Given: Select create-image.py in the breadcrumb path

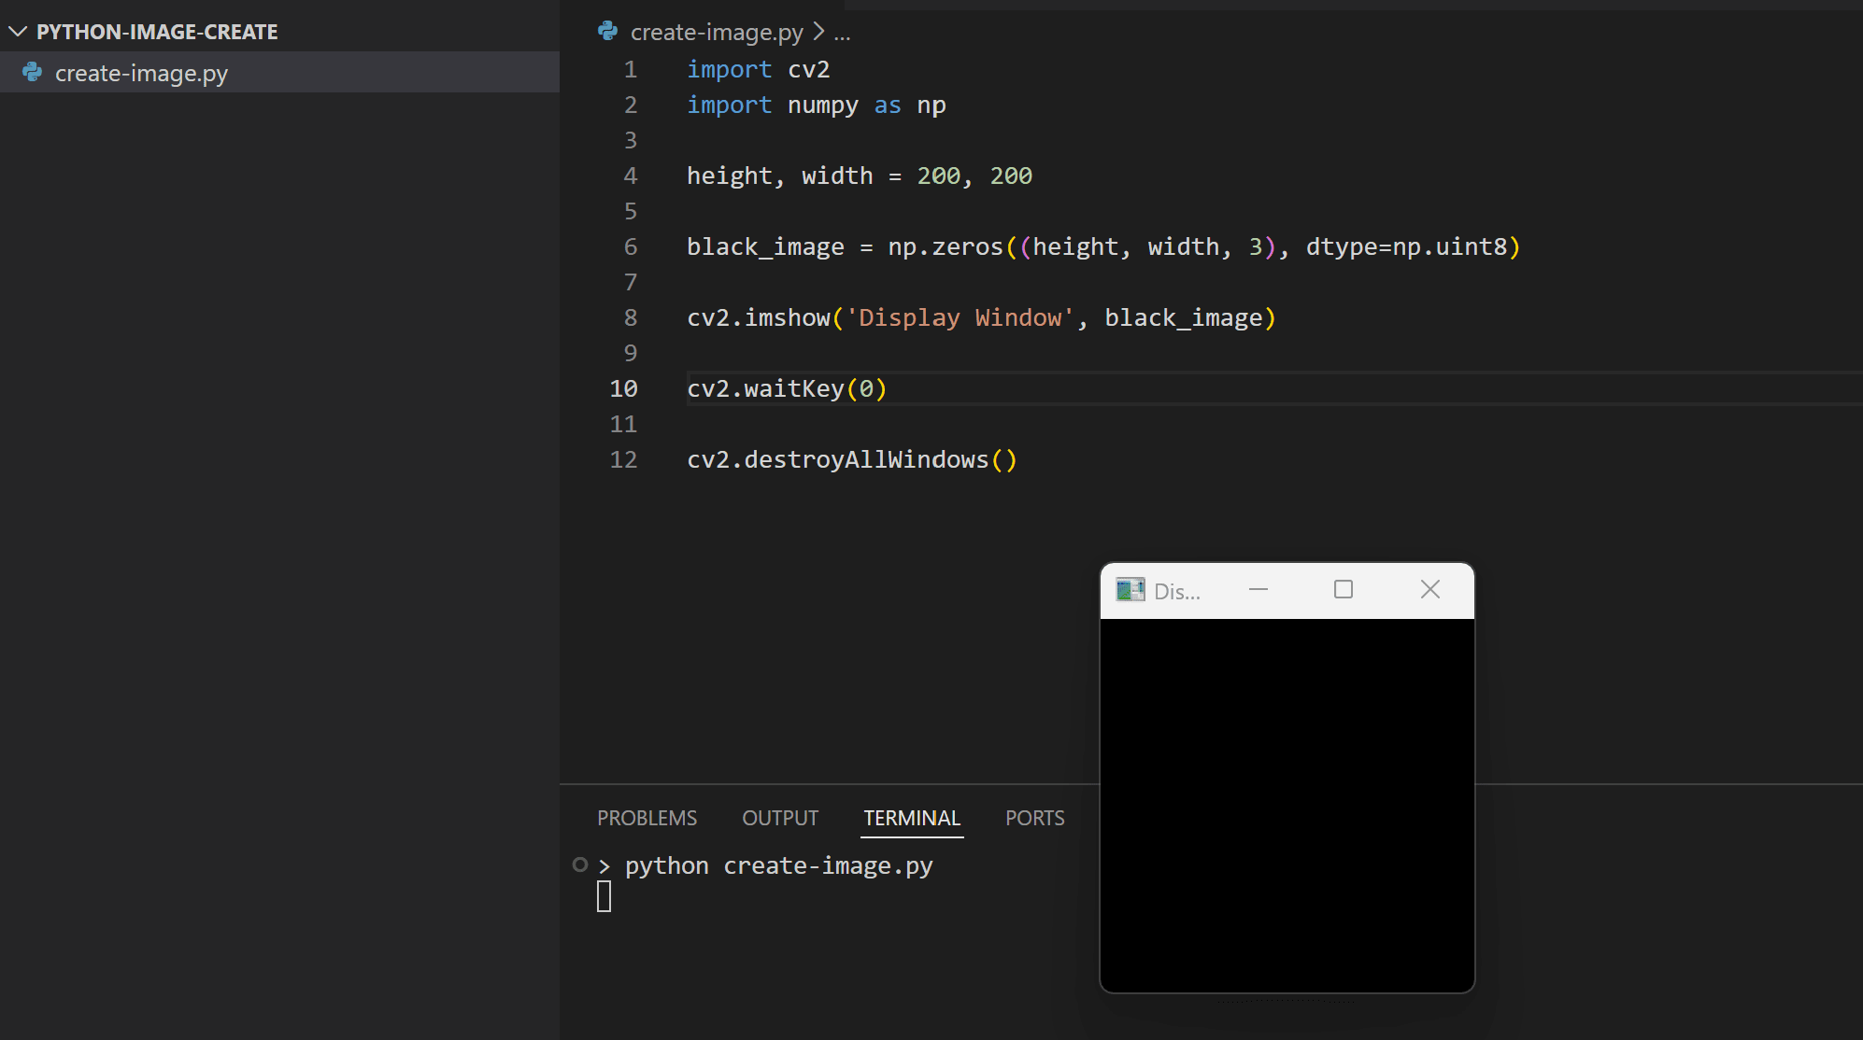Looking at the screenshot, I should 716,32.
